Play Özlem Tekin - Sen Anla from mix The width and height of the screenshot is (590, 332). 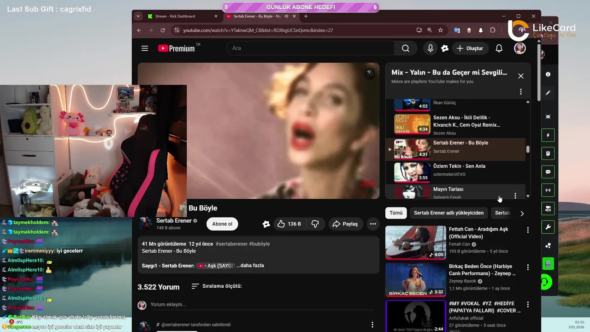(455, 172)
